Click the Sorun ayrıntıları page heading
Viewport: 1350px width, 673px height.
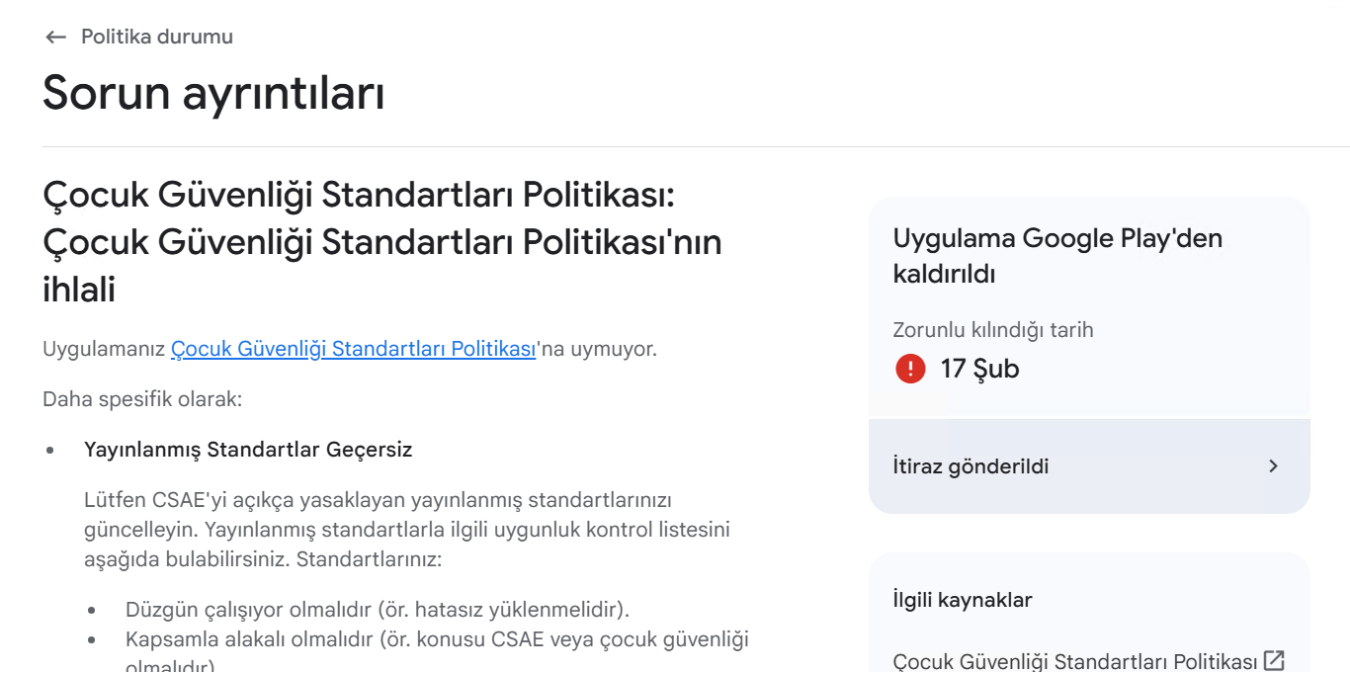coord(213,93)
